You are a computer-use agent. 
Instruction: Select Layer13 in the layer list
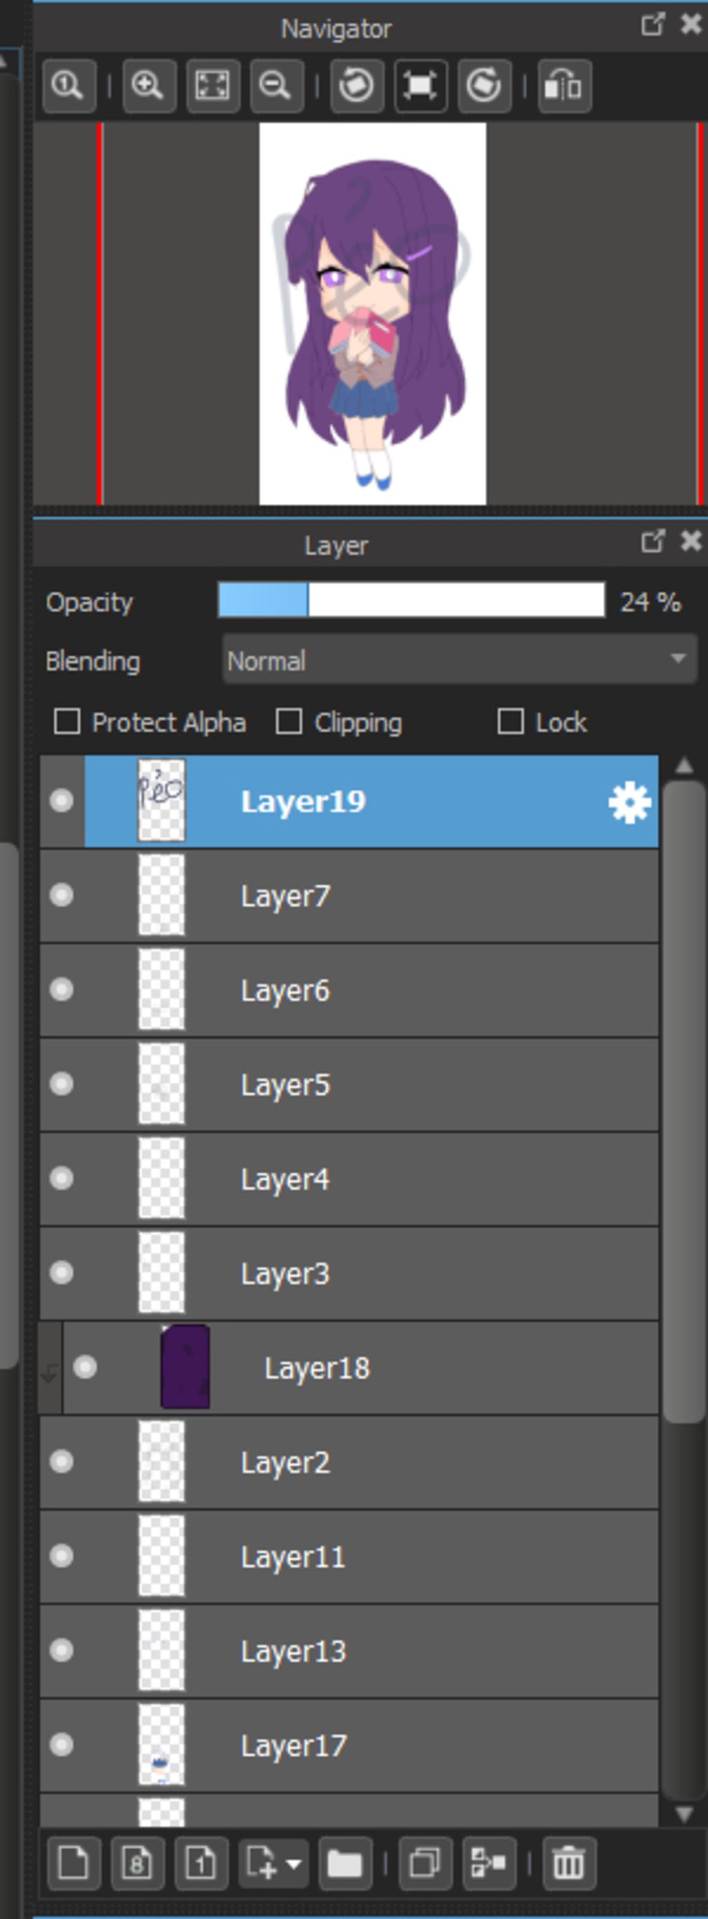tap(349, 1651)
